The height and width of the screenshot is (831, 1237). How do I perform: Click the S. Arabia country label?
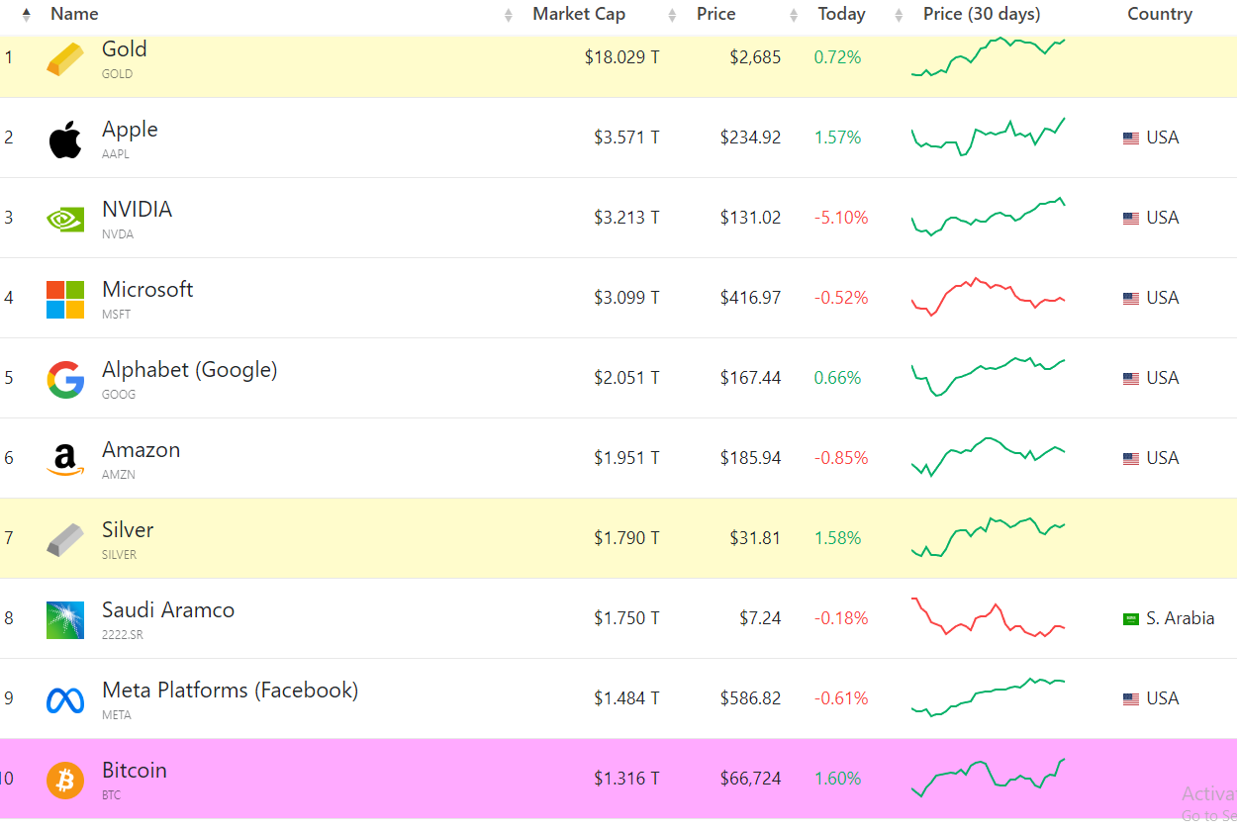tap(1180, 618)
